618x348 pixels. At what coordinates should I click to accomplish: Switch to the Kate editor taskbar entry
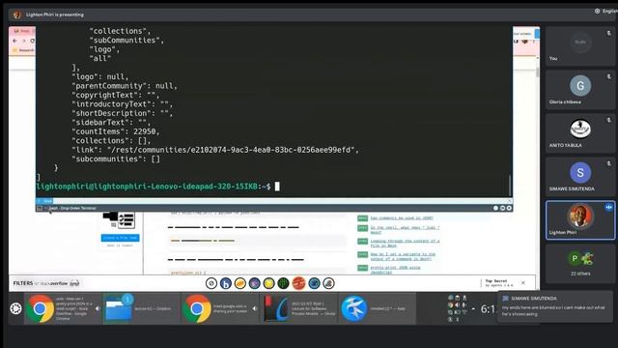[377, 308]
